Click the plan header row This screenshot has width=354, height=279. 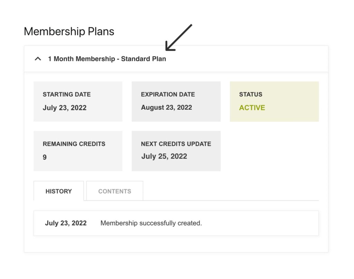pyautogui.click(x=175, y=59)
